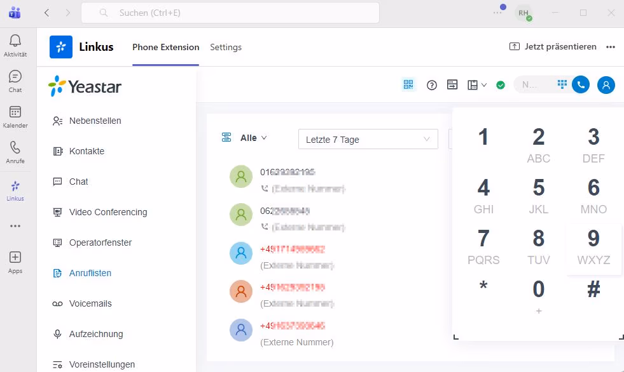Open the Letzte 7 Tage dropdown
The image size is (624, 372).
point(368,139)
